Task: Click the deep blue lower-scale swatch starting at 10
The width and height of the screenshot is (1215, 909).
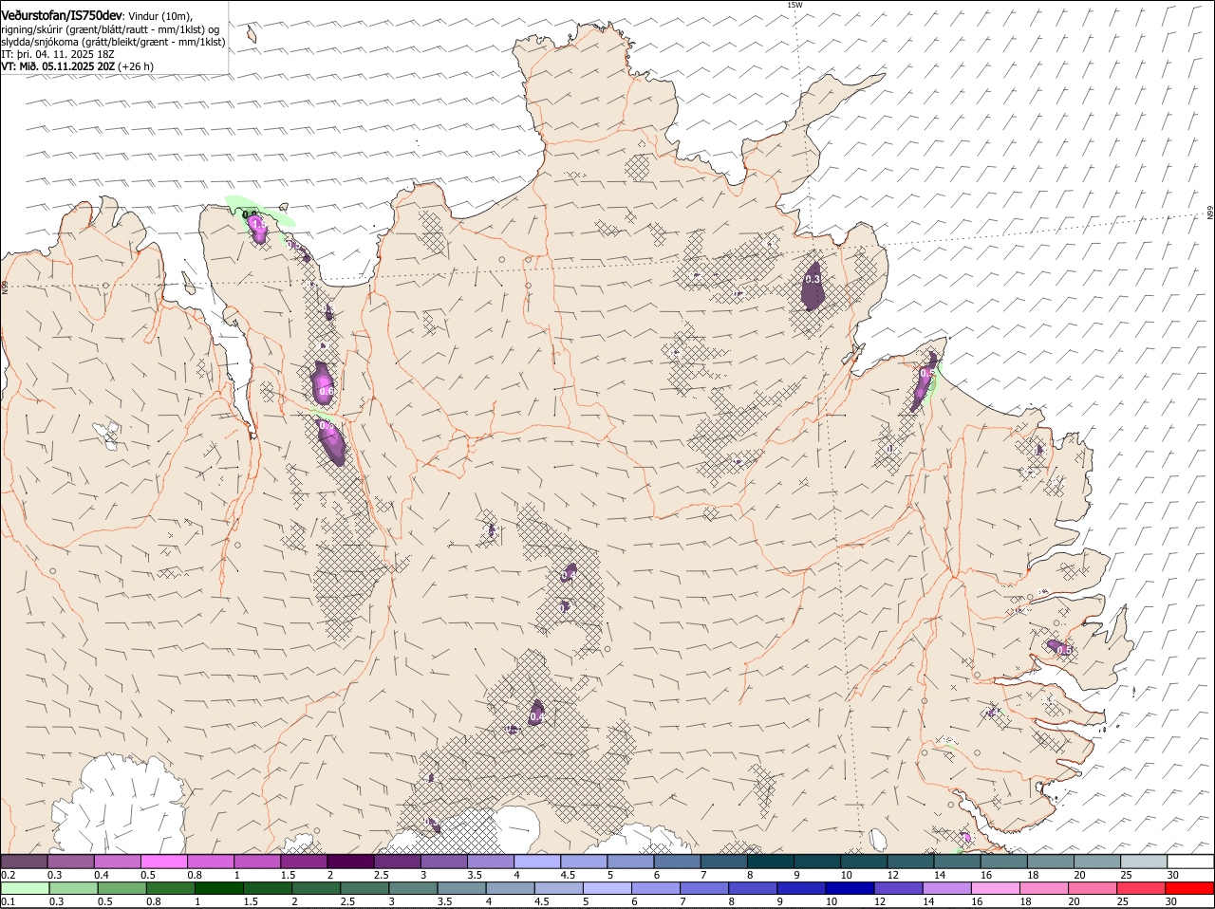Action: (x=851, y=888)
